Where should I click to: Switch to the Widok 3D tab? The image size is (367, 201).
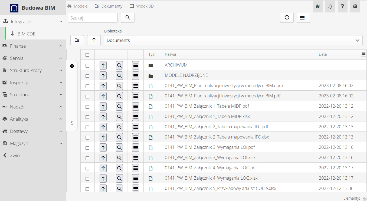[142, 6]
